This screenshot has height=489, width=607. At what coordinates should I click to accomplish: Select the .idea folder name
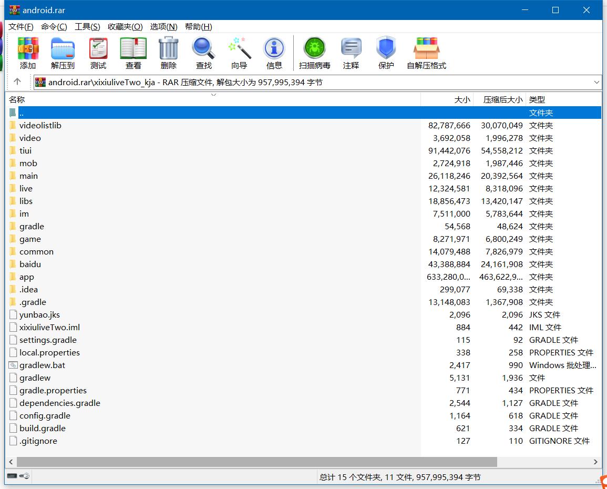tap(29, 290)
